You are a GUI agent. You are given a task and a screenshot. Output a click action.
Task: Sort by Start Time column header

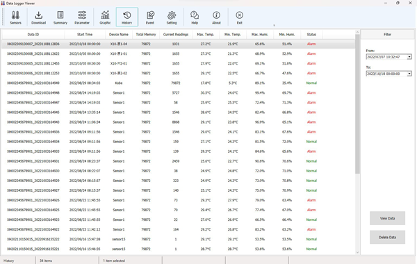85,34
